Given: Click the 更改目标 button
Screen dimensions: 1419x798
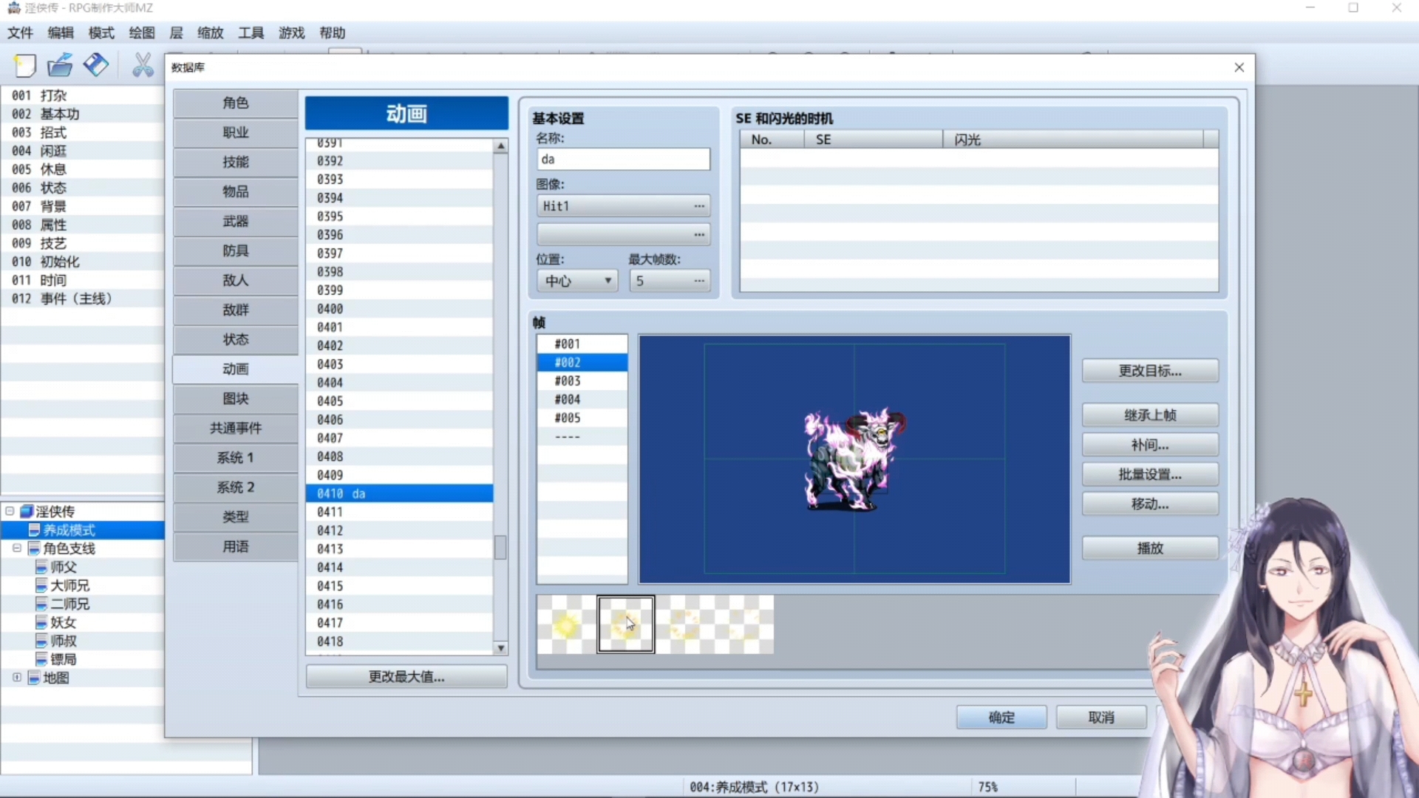Looking at the screenshot, I should pos(1150,371).
